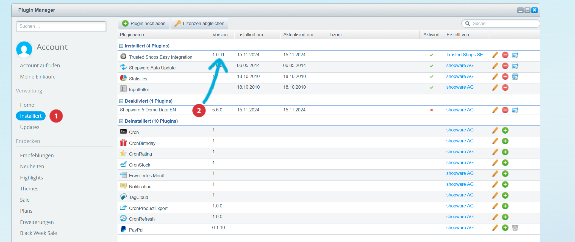The image size is (575, 242).
Task: Open Neuheiten in the sidebar
Action: (32, 167)
